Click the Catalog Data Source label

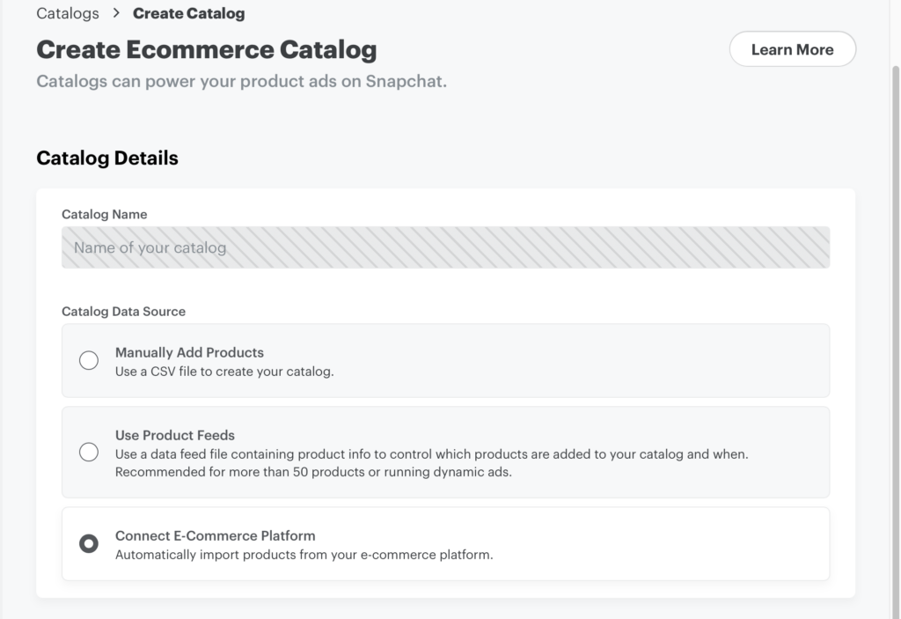(123, 311)
